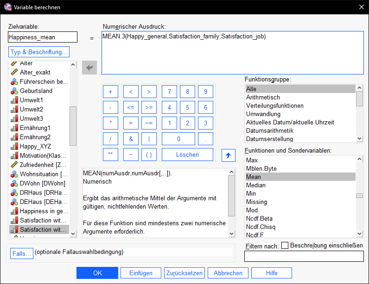Viewport: 369px width, 284px height.
Task: Click the plus operator key
Action: coord(110,92)
